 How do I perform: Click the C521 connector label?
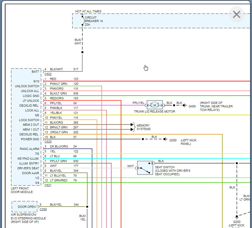pyautogui.click(x=48, y=185)
